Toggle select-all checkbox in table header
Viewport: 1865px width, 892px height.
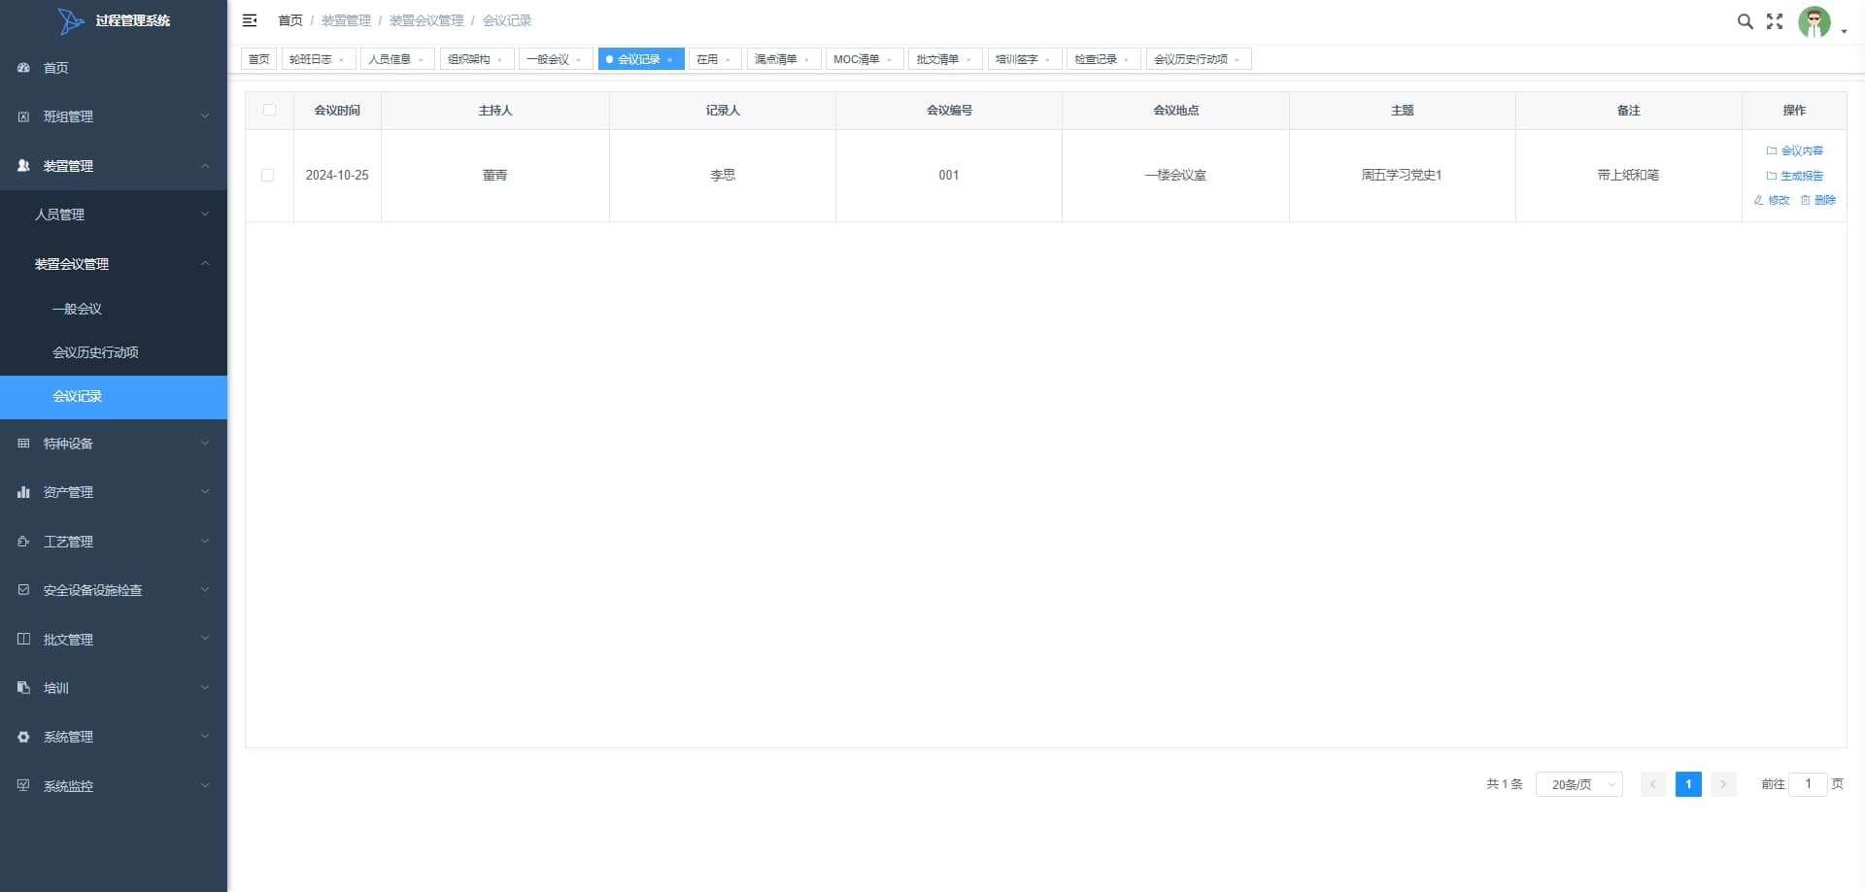pyautogui.click(x=269, y=110)
